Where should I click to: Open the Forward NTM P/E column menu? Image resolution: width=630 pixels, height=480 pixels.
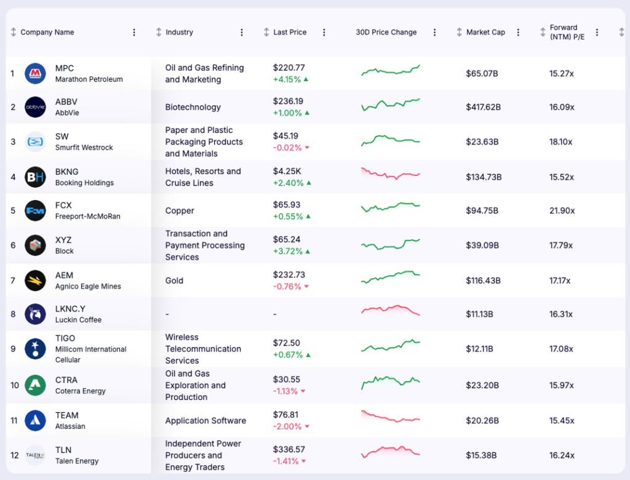(596, 32)
